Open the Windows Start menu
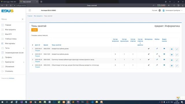Viewport: 185px width, 104px height. point(2,102)
